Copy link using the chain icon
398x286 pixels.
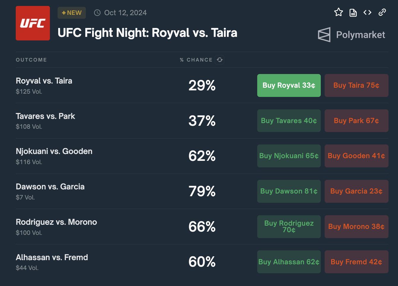[x=382, y=12]
